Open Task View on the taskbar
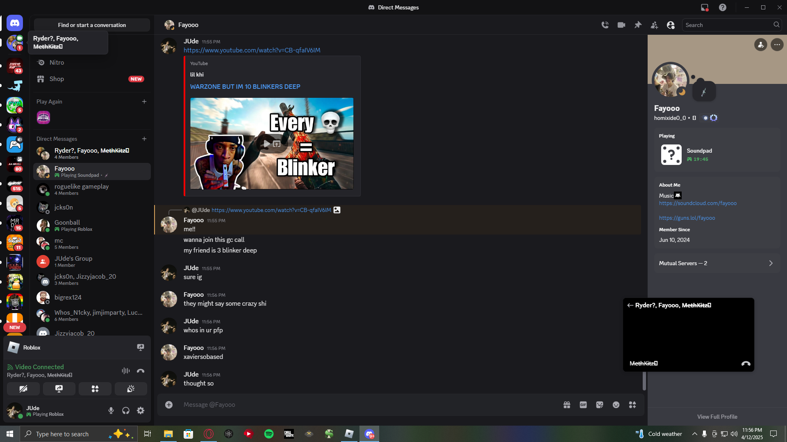787x442 pixels. [148, 434]
